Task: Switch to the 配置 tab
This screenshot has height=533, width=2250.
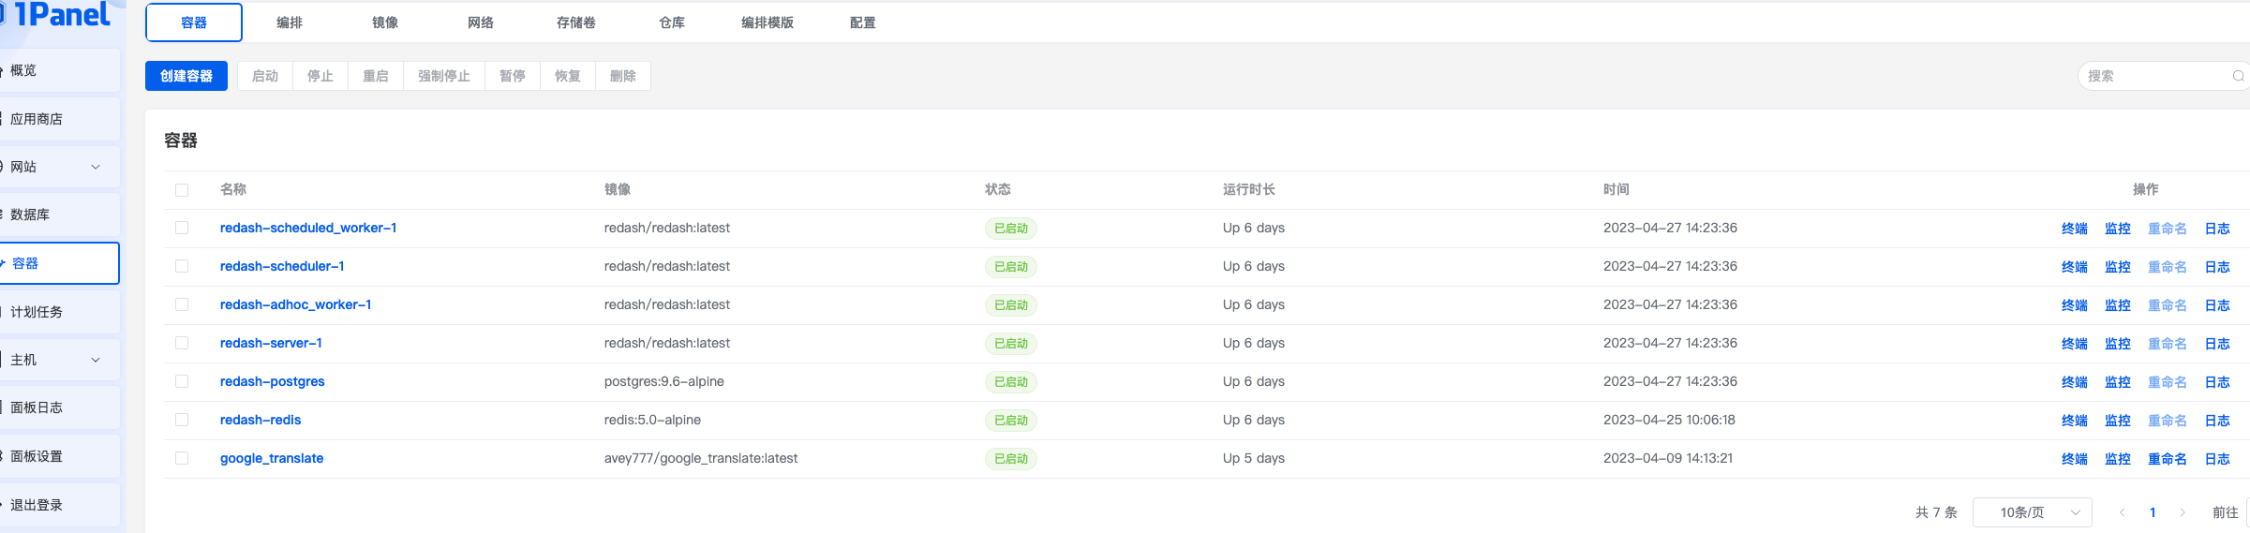Action: pos(863,22)
